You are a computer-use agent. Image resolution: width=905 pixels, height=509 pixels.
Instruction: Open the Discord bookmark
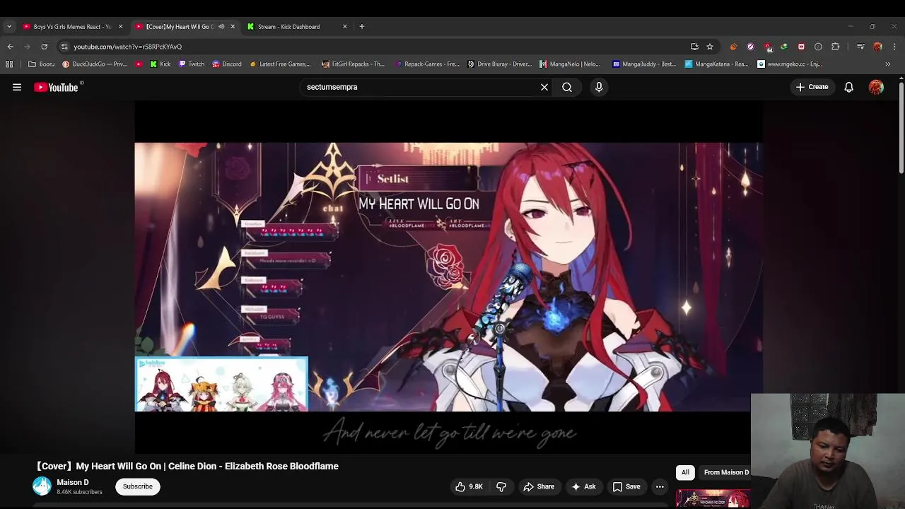(227, 64)
